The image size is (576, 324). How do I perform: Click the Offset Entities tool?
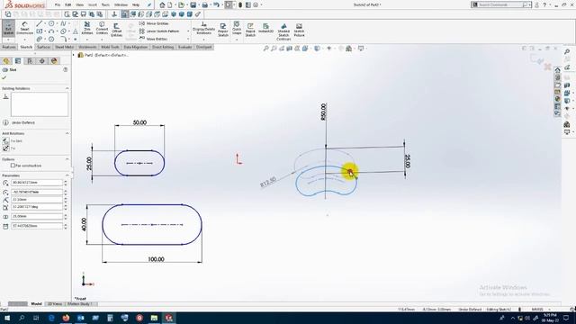[116, 30]
